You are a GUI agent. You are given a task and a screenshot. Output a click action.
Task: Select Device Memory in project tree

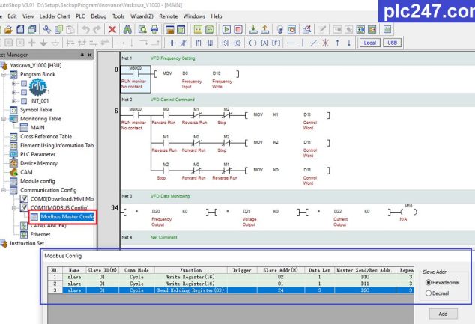(x=39, y=163)
